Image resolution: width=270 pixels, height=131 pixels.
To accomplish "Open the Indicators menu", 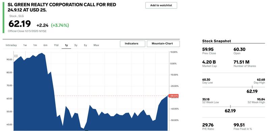I will click(x=133, y=44).
